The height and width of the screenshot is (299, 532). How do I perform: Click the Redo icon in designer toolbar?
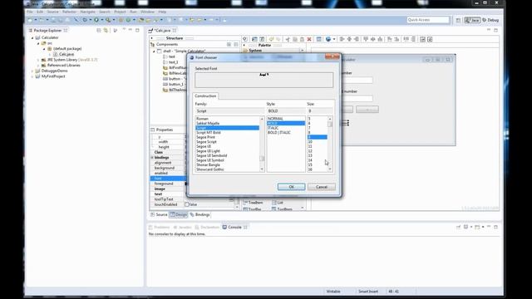[278, 39]
